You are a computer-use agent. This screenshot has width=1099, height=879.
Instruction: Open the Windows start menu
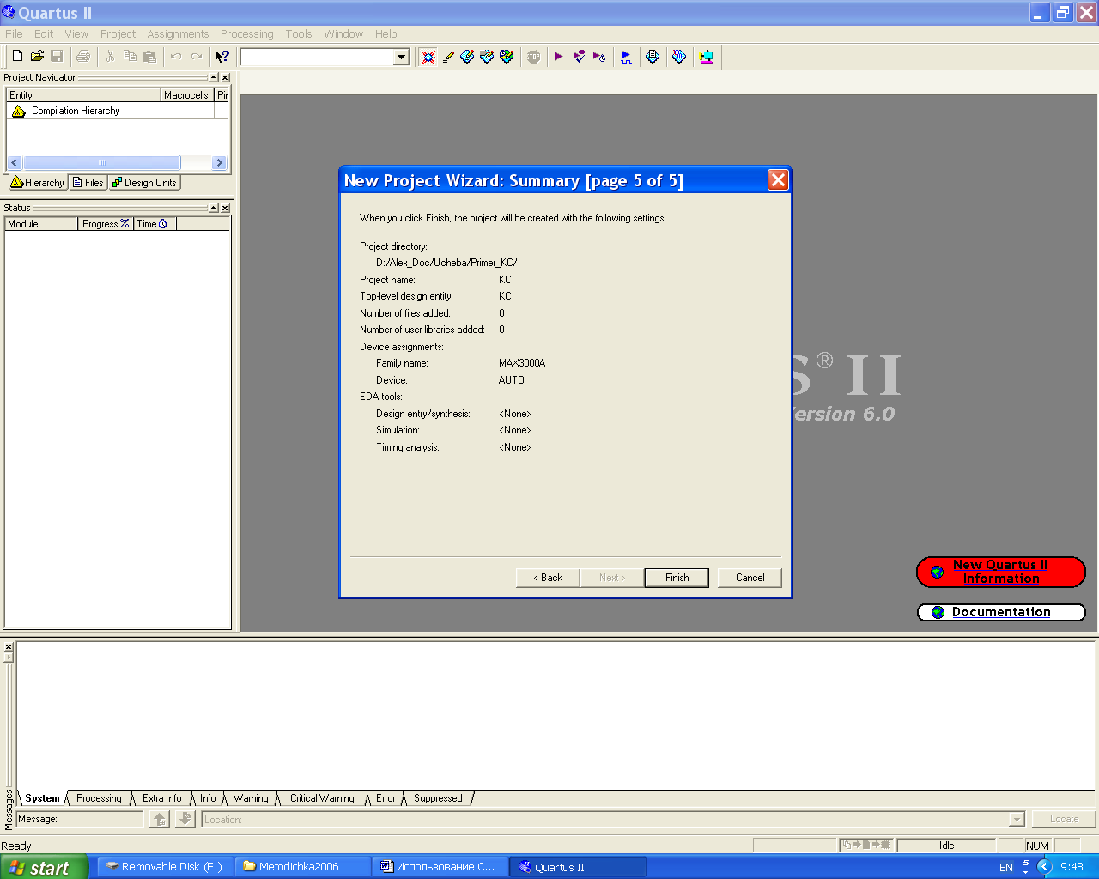pos(44,867)
